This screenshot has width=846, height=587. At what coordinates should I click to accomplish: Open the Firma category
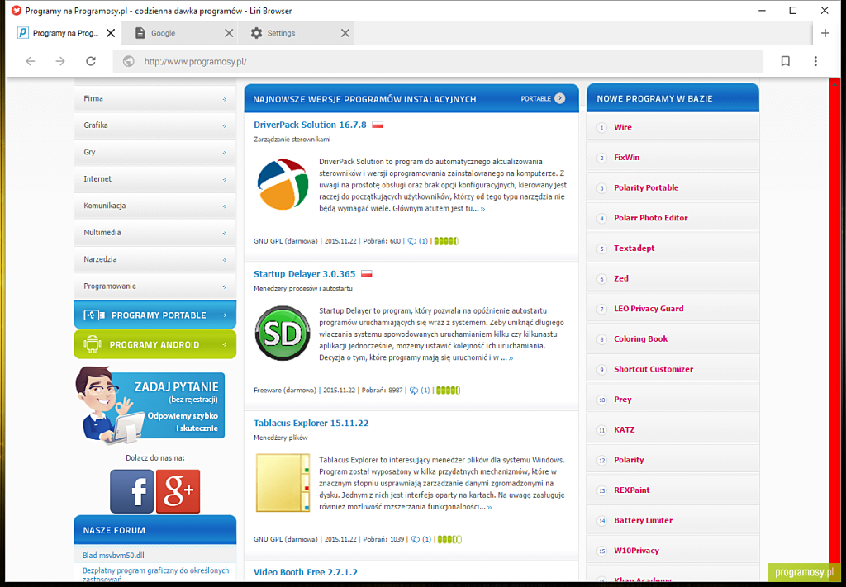click(154, 98)
